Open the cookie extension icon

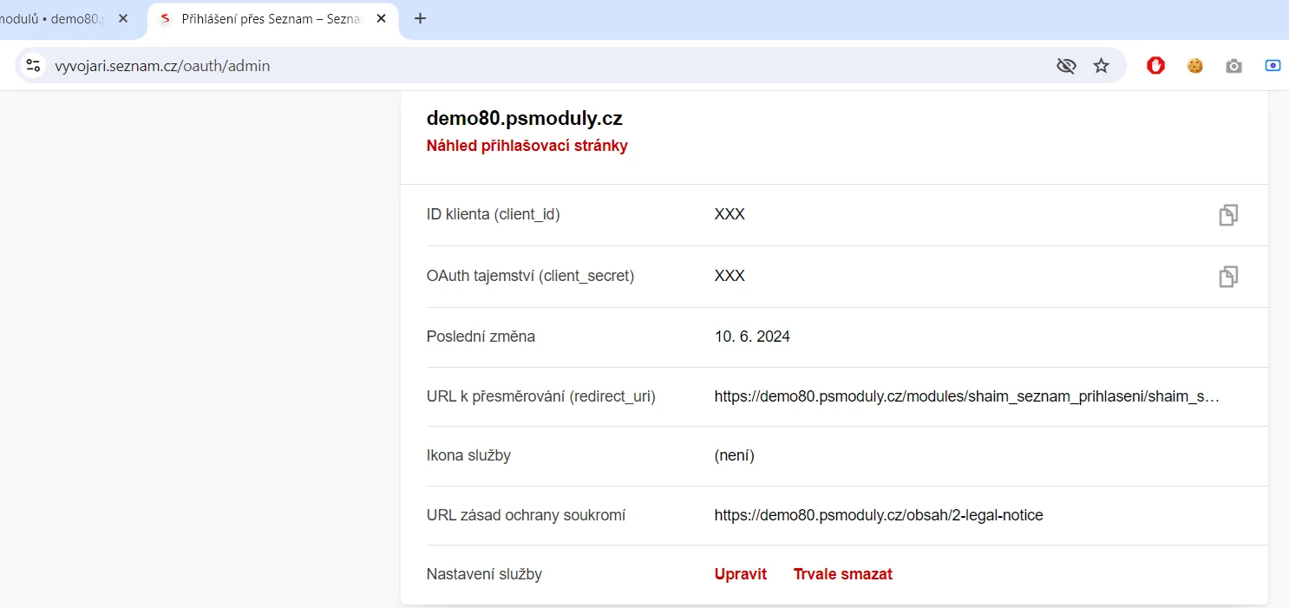[1195, 66]
